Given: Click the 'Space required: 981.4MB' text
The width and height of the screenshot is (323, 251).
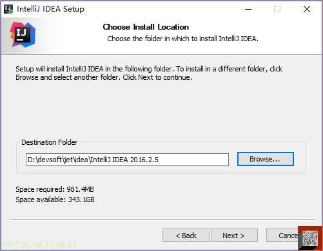Looking at the screenshot, I should pyautogui.click(x=55, y=189).
